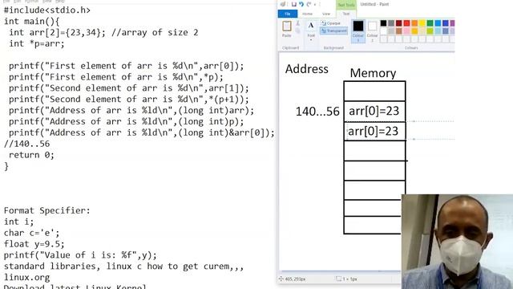Screen dimensions: 513x289
Task: Pick bright red from the colour palette
Action: pyautogui.click(x=406, y=23)
